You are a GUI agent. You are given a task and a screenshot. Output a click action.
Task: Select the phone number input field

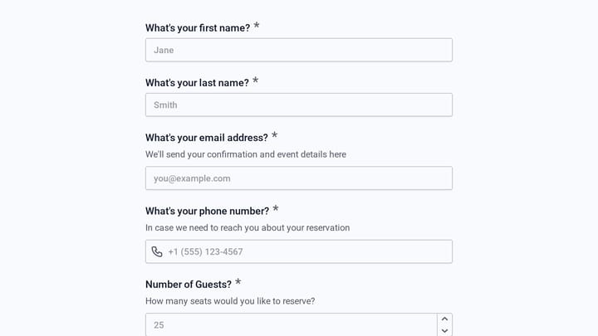(x=299, y=251)
